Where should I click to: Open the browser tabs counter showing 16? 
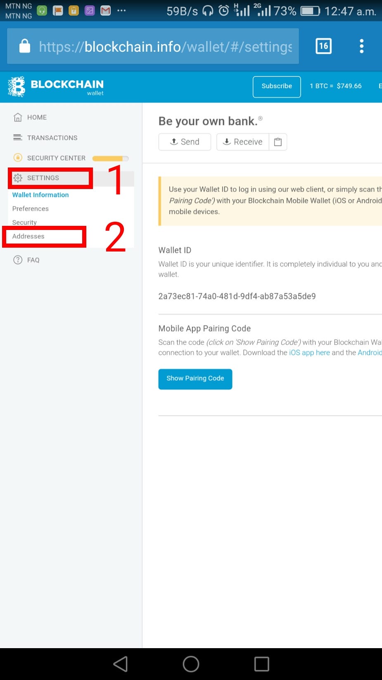(x=323, y=46)
